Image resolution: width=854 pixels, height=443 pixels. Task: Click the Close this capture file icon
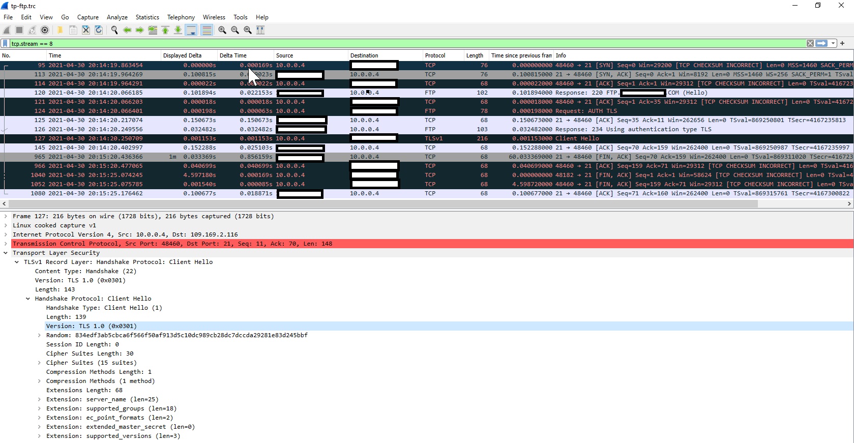pos(86,31)
